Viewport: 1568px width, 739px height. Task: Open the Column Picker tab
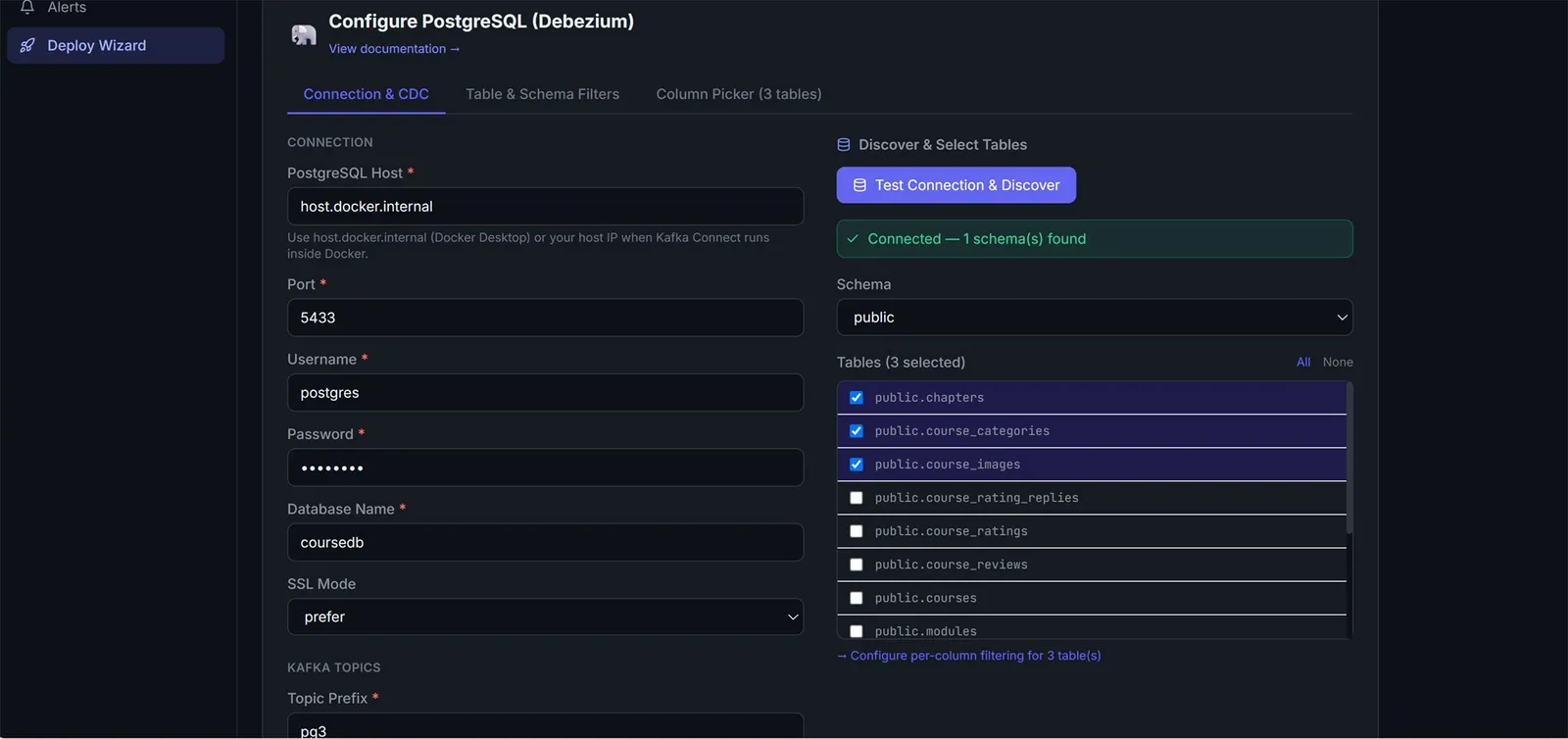[739, 94]
